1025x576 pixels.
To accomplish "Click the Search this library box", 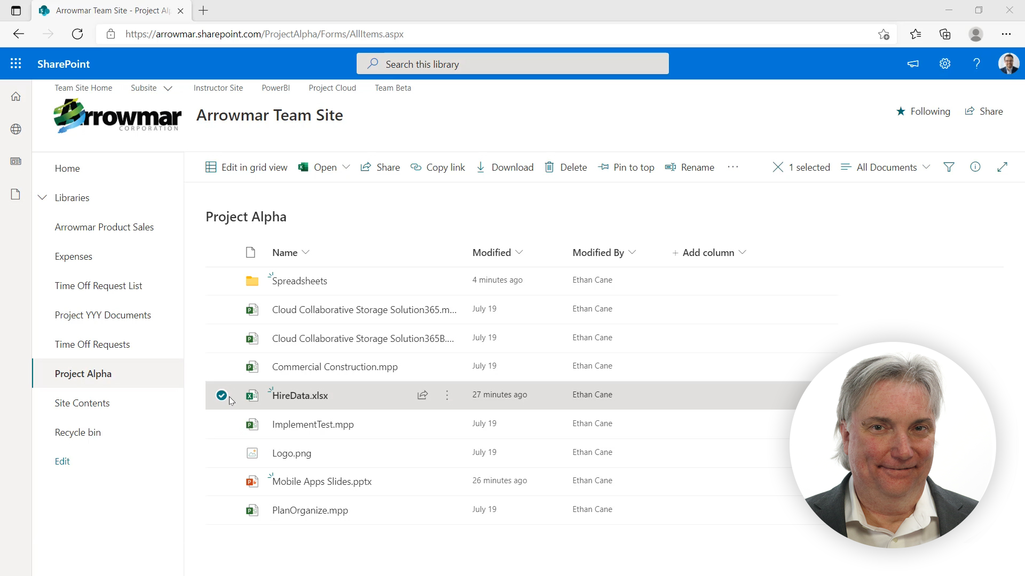I will (x=512, y=63).
